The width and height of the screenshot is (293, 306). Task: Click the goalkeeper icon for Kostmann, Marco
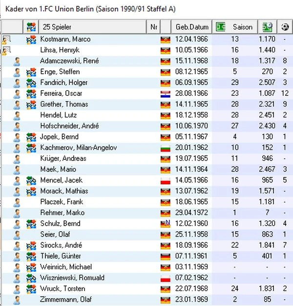(6, 40)
